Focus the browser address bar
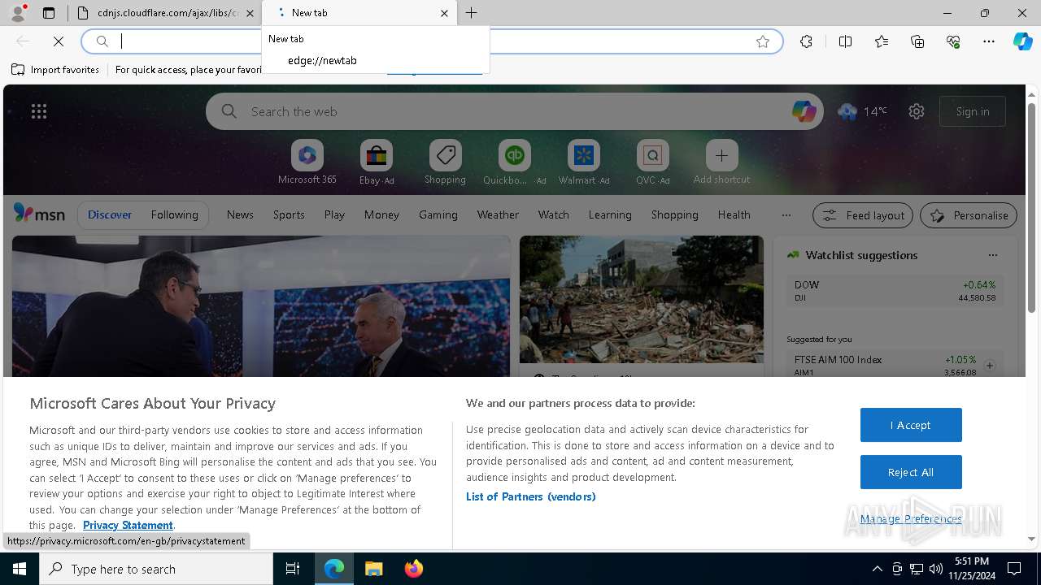Screen dimensions: 1041x585 tap(431, 41)
